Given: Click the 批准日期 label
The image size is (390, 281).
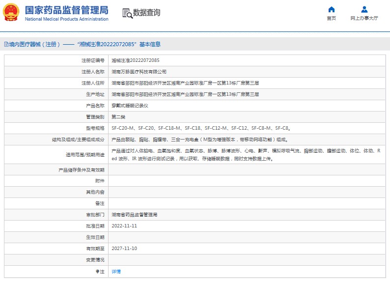Looking at the screenshot, I should 95,226.
